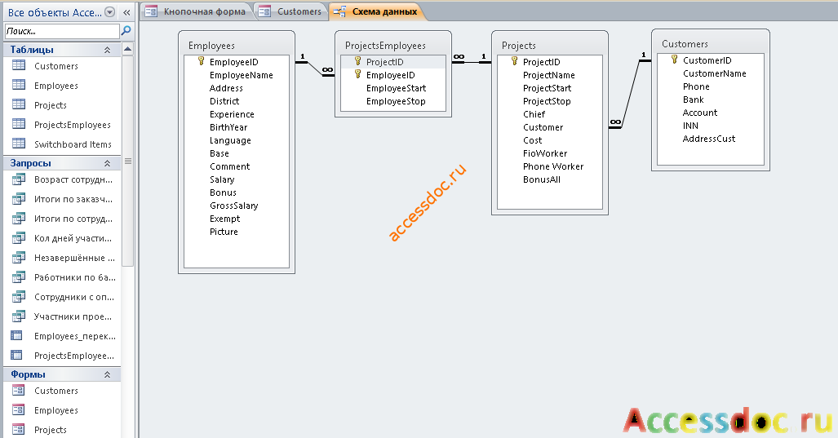
Task: Open the Employees_перек... crosstab query icon
Action: [17, 335]
